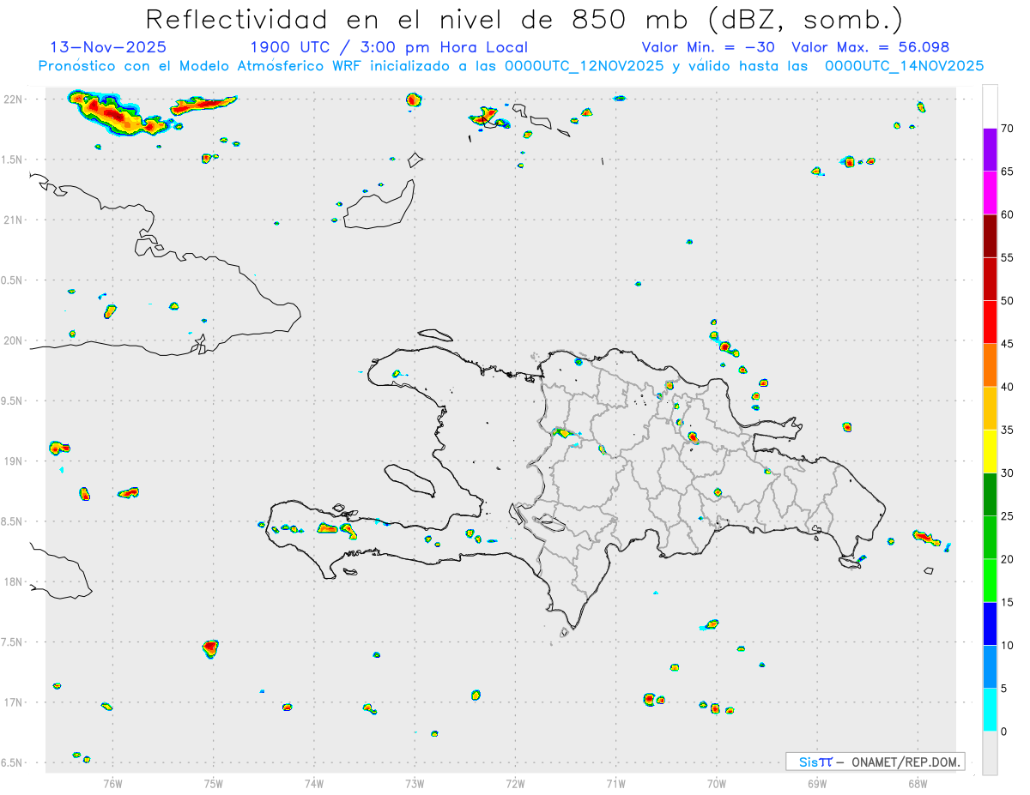1030x795 pixels.
Task: Select the '20N' latitude label
Action: [x=13, y=340]
